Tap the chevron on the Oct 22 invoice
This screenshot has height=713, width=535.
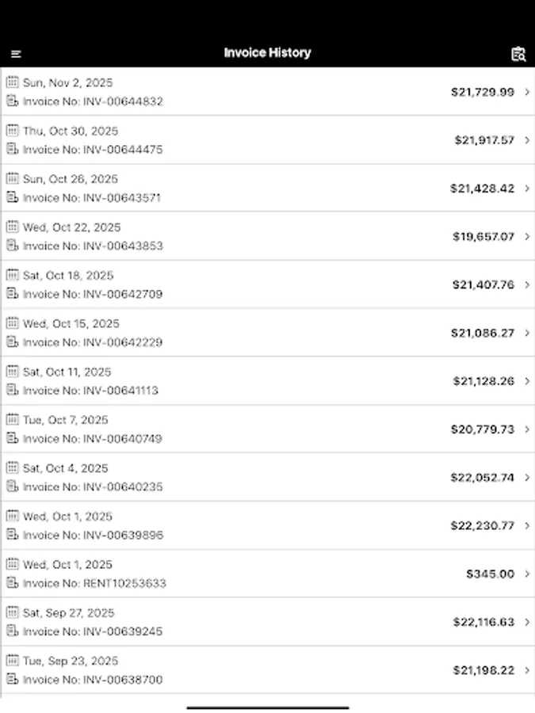pyautogui.click(x=525, y=236)
